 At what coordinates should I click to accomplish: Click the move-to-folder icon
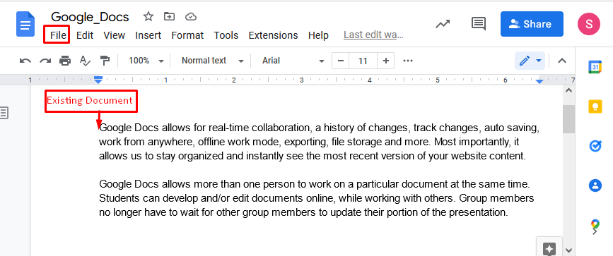click(x=169, y=16)
